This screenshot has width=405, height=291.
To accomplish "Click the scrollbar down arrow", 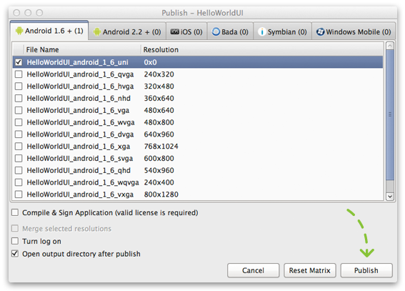I will click(x=390, y=197).
